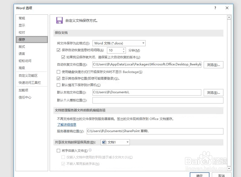Image resolution: width=241 pixels, height=177 pixels.
Task: Click the purple floppy disk save icon
Action: 59,20
